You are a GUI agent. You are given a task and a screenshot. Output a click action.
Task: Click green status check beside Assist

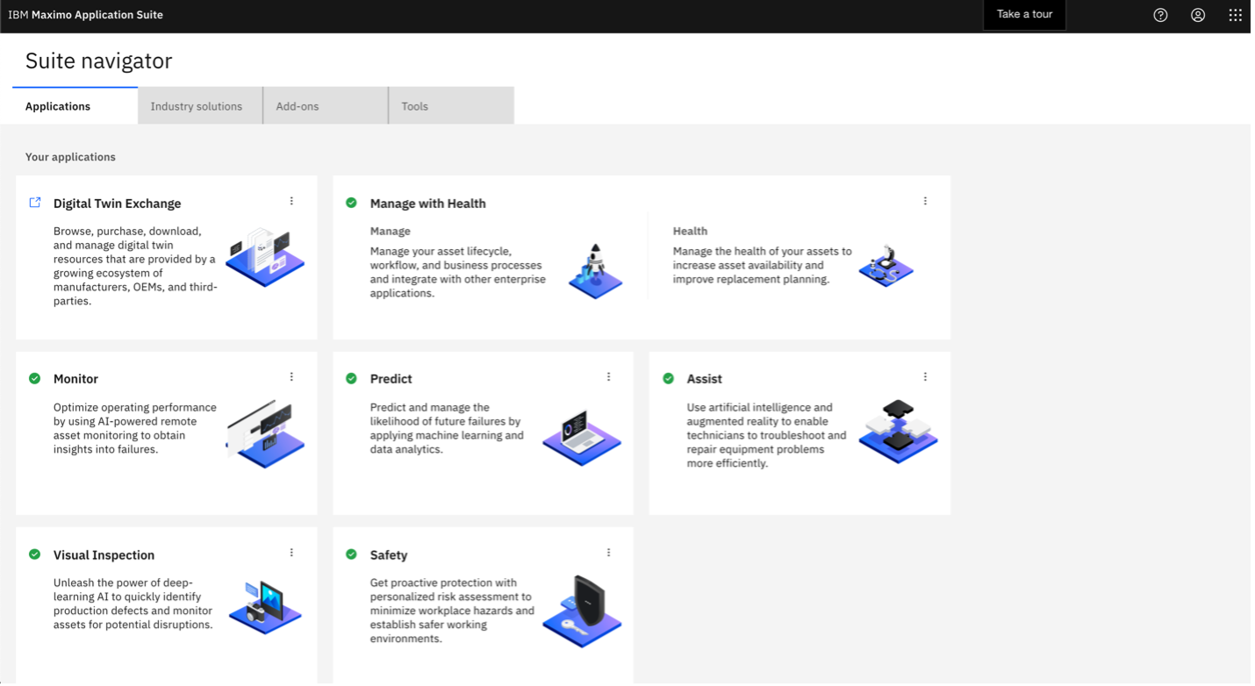click(x=668, y=379)
